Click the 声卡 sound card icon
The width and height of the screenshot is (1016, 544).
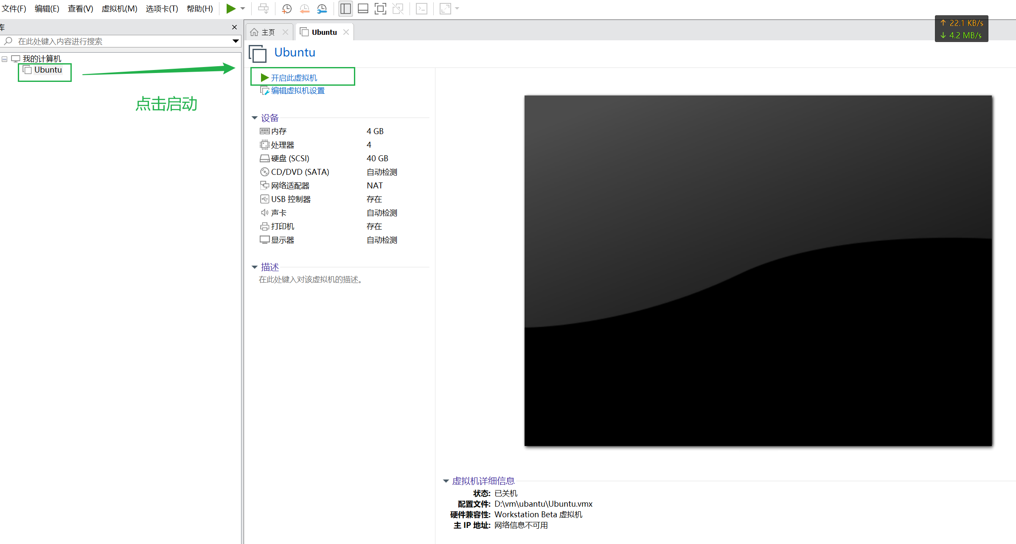coord(264,213)
